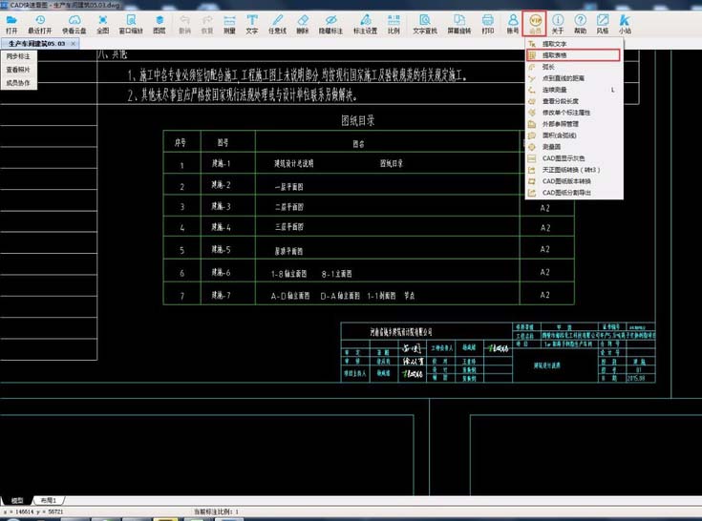The height and width of the screenshot is (521, 702).
Task: Choose 面积(含弧线) menu entry
Action: click(574, 135)
